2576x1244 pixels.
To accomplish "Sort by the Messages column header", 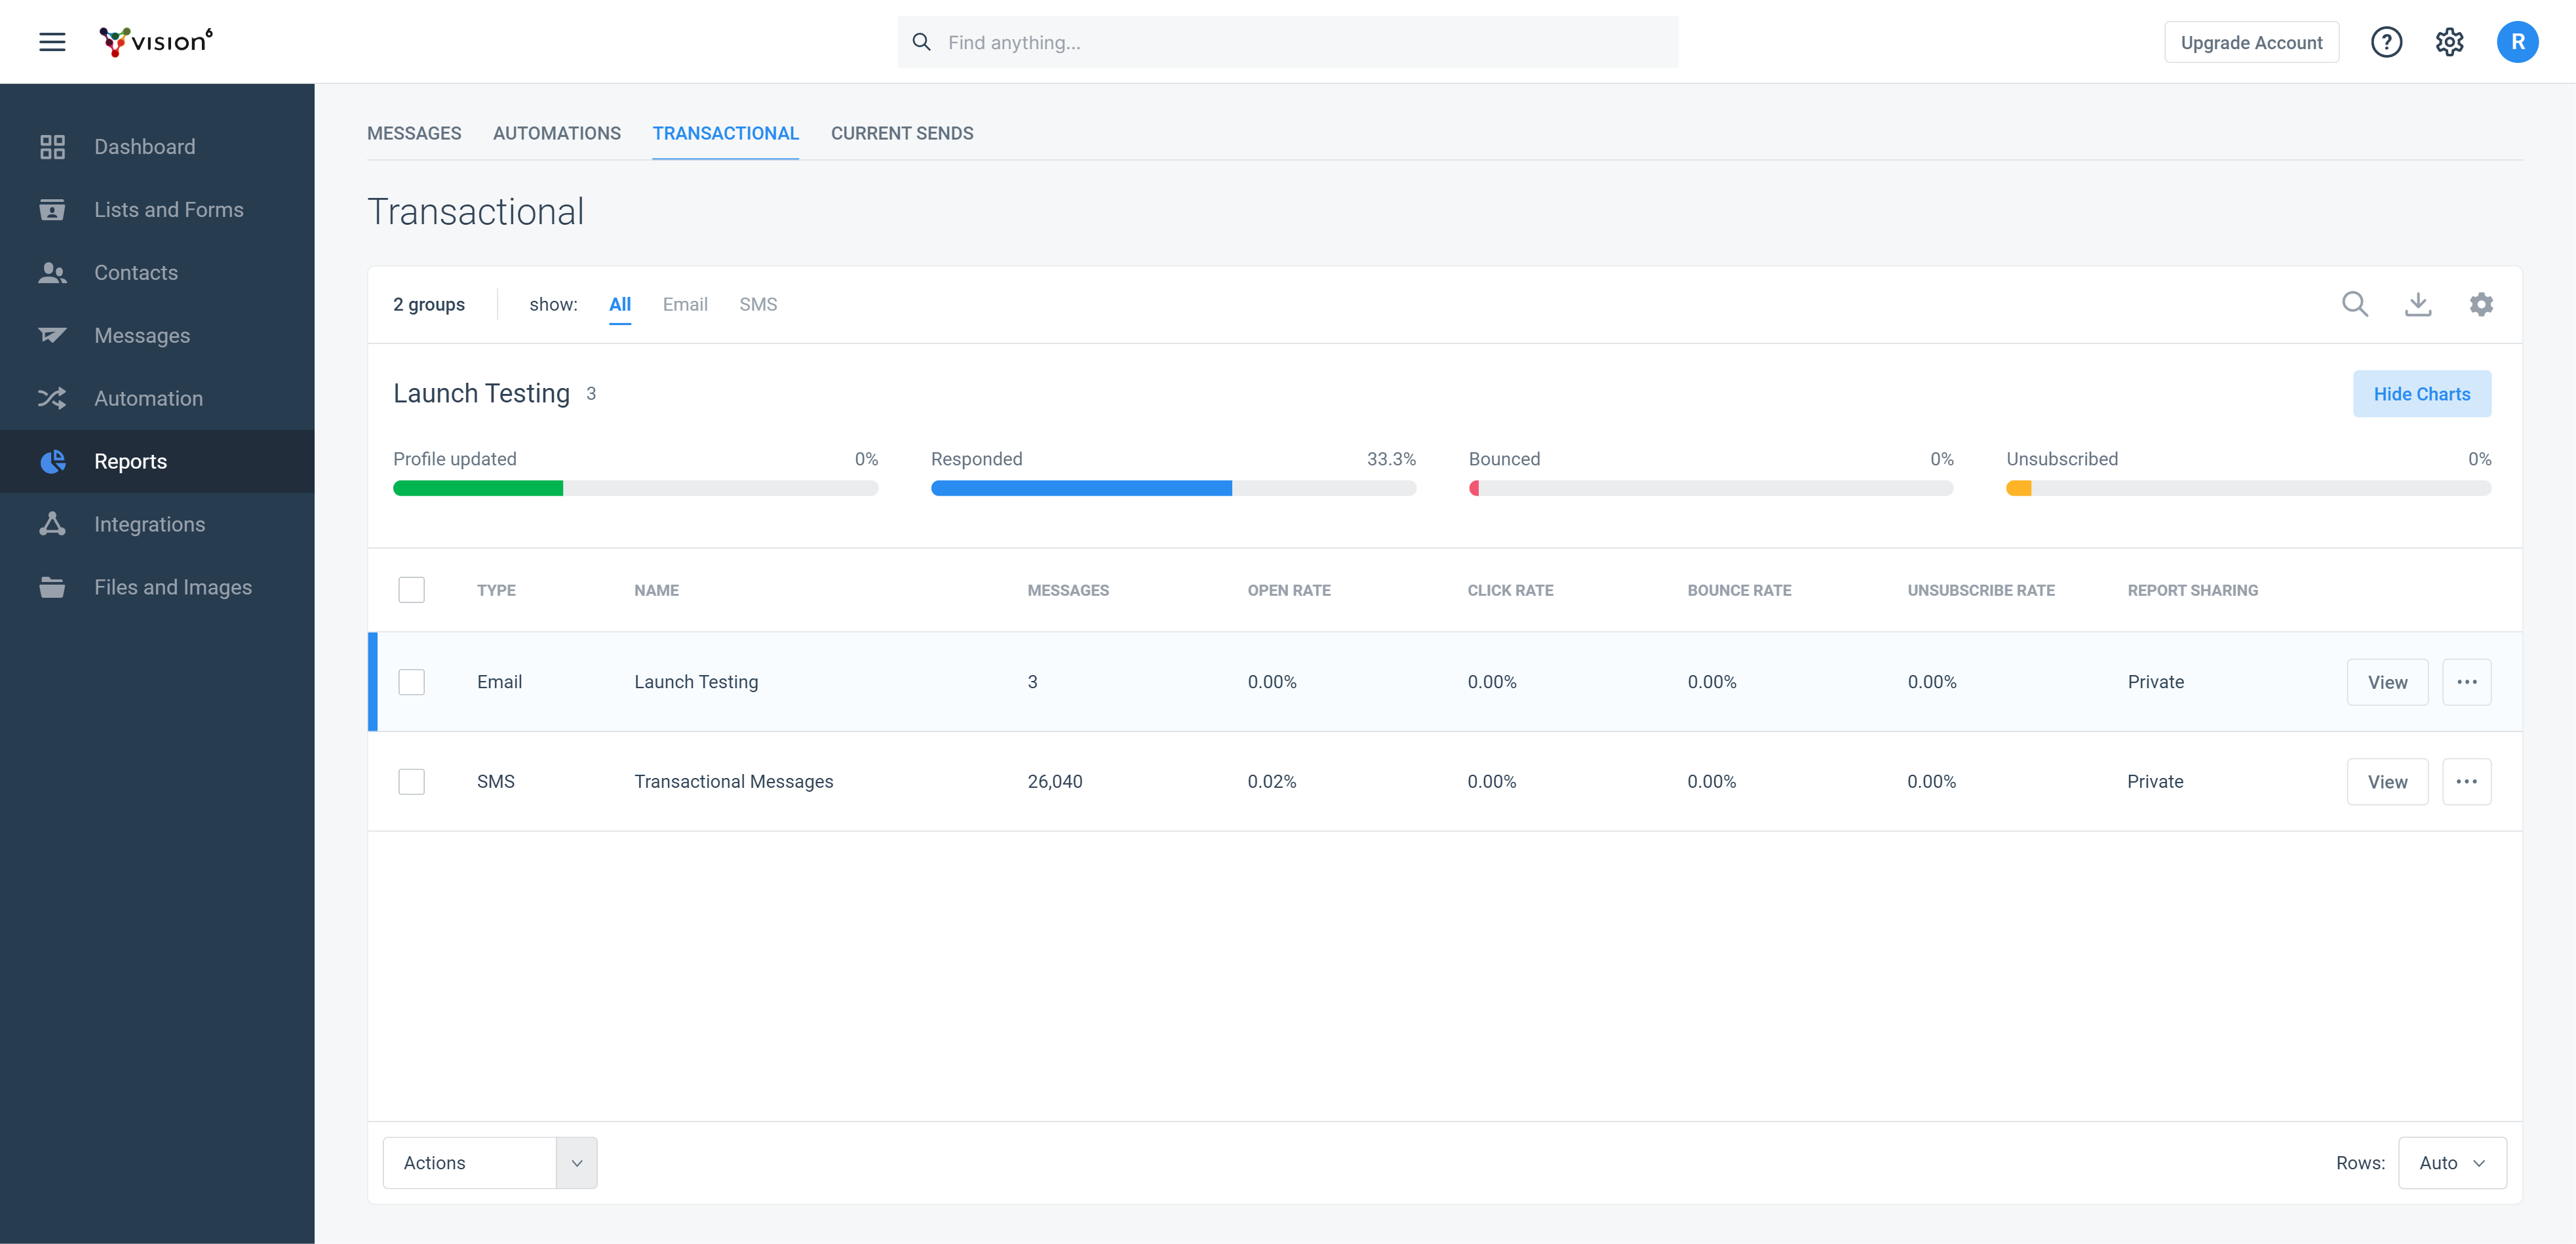I will coord(1068,590).
